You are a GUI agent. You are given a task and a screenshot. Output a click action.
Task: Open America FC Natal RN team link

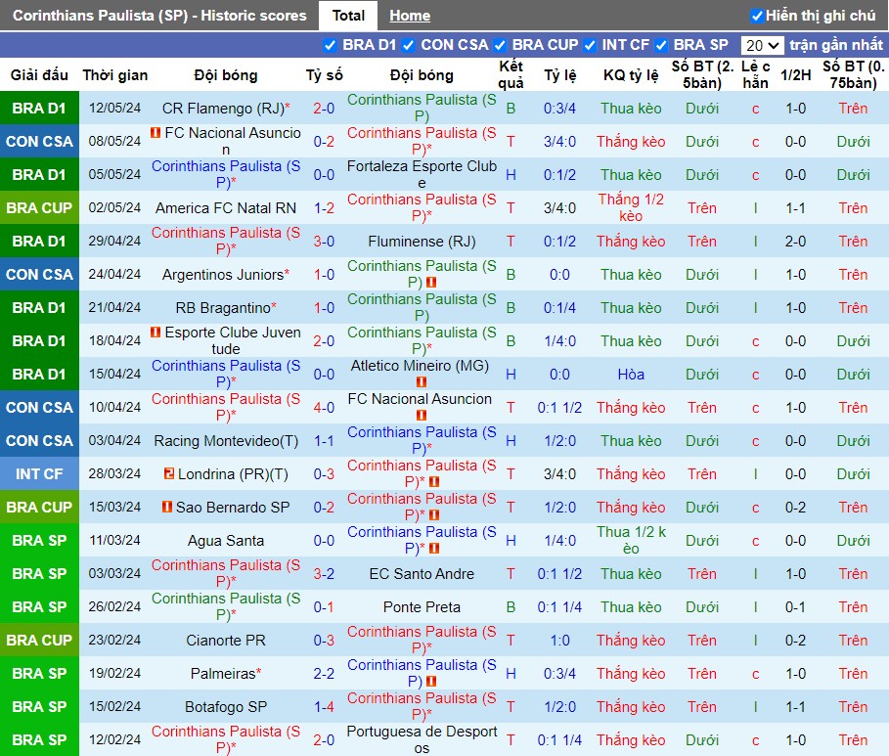click(x=226, y=208)
